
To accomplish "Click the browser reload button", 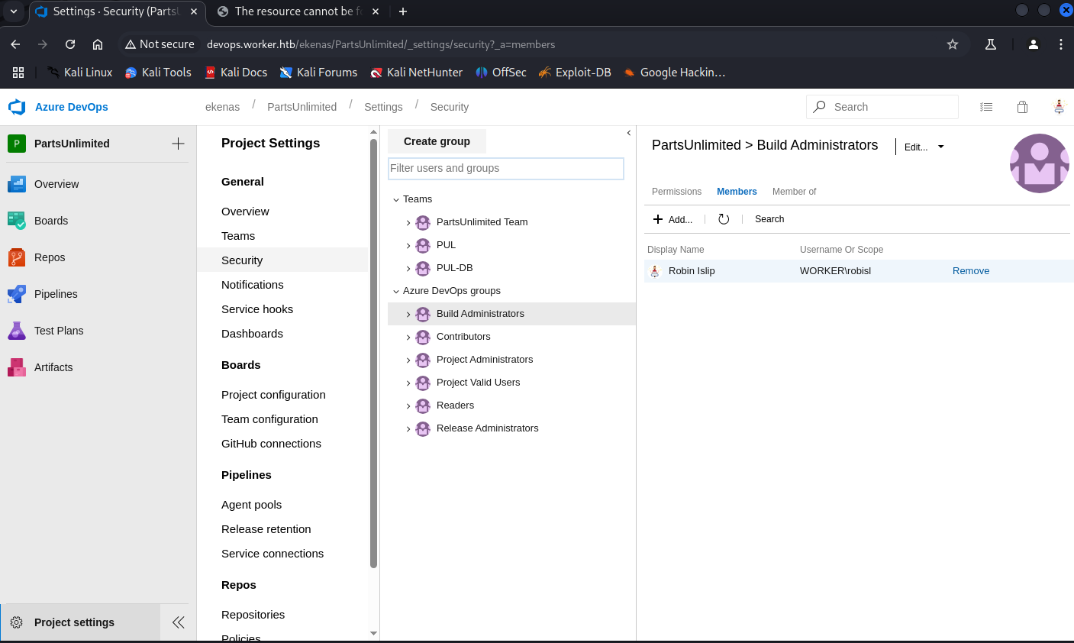I will [x=70, y=44].
